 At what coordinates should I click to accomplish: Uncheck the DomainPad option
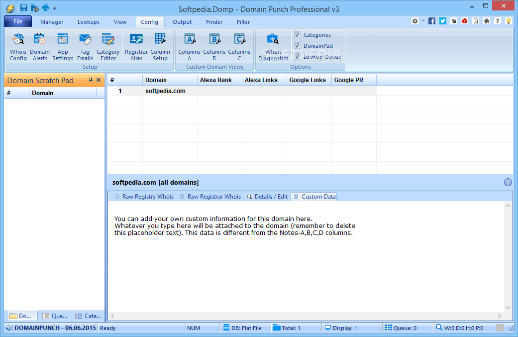coord(298,46)
